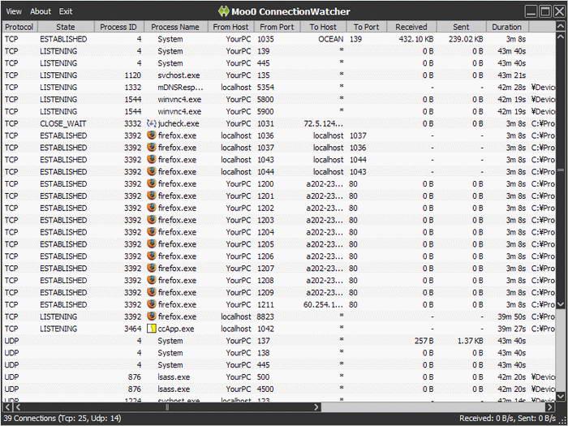This screenshot has width=568, height=426.
Task: Click the horizontal scrollbar thumb
Action: click(x=167, y=407)
